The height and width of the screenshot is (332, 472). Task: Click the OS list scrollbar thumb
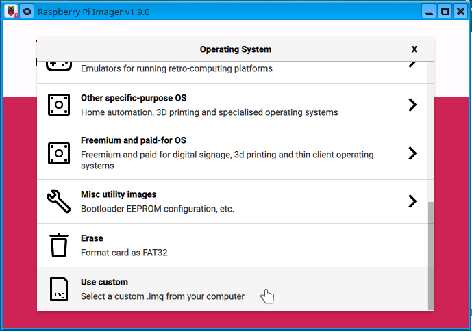[431, 256]
